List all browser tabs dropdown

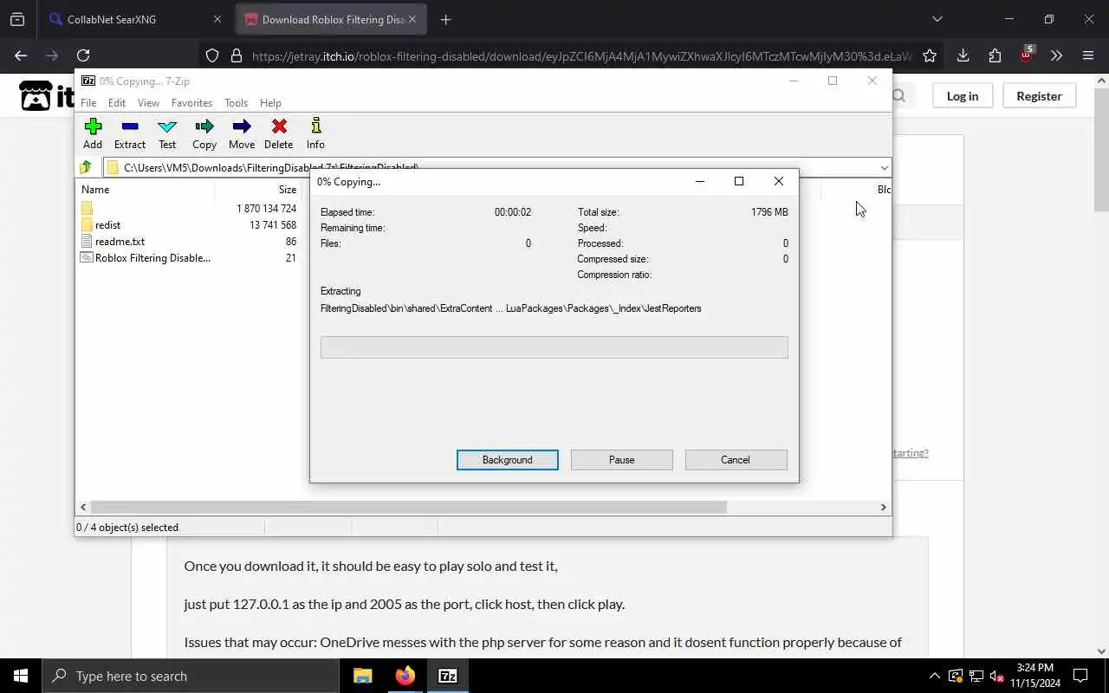tap(937, 19)
